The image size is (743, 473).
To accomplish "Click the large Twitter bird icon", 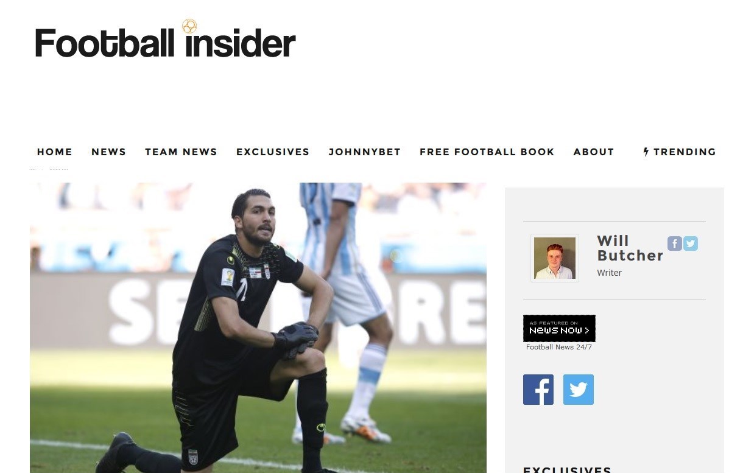I will (x=579, y=390).
